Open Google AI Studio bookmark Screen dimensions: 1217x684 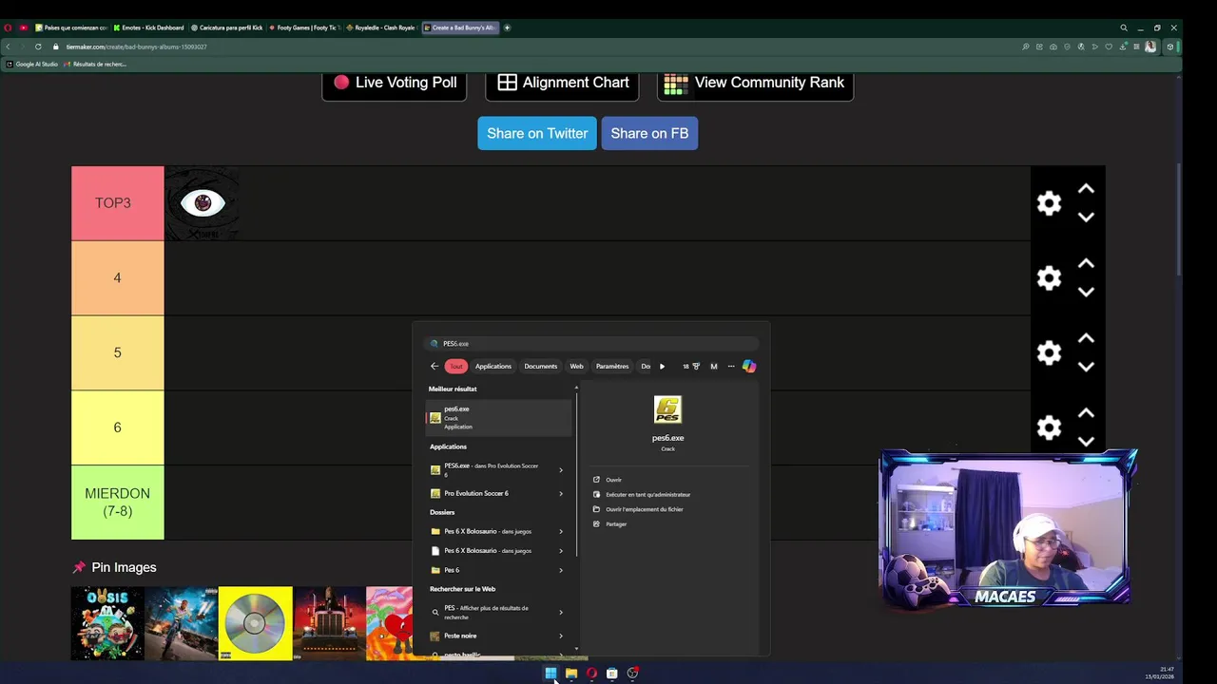32,65
